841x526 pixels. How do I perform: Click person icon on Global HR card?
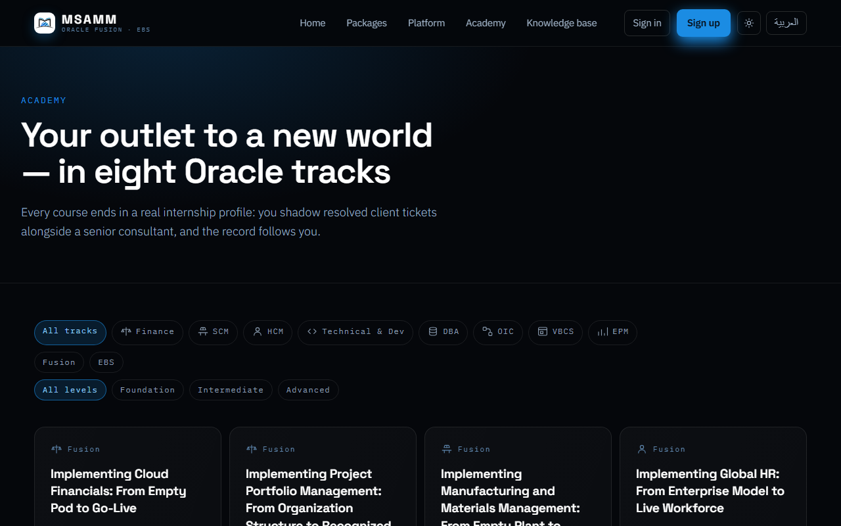click(x=641, y=449)
